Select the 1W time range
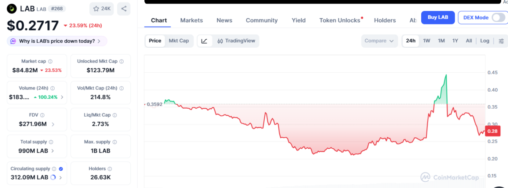The width and height of the screenshot is (508, 188). tap(427, 41)
